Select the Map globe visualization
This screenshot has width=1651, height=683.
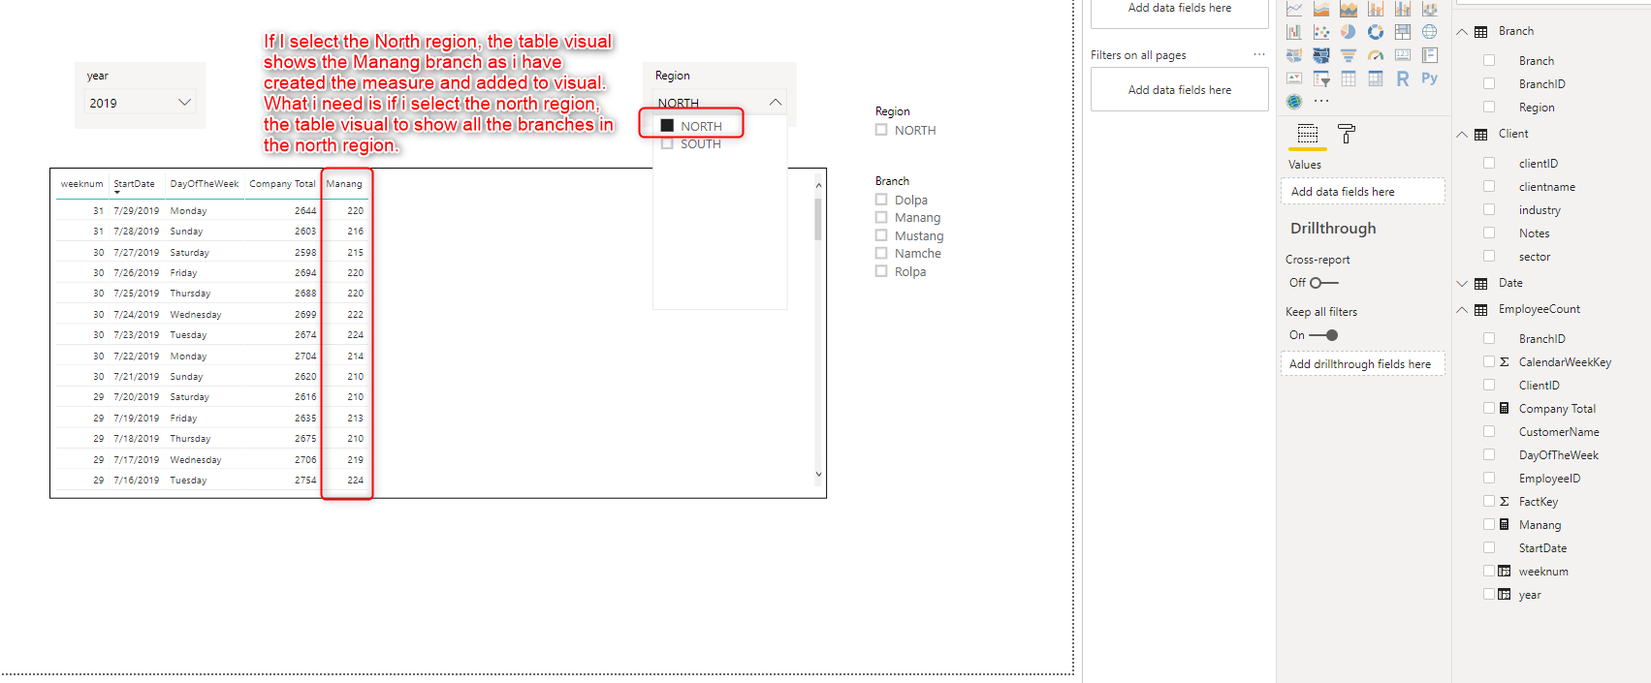coord(1430,32)
